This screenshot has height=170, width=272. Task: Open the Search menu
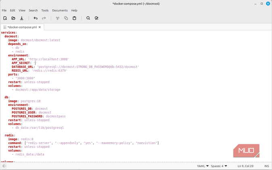pos(33,10)
